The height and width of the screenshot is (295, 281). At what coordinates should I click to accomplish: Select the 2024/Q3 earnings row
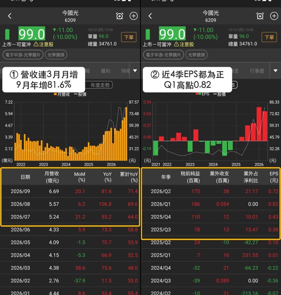click(x=211, y=281)
